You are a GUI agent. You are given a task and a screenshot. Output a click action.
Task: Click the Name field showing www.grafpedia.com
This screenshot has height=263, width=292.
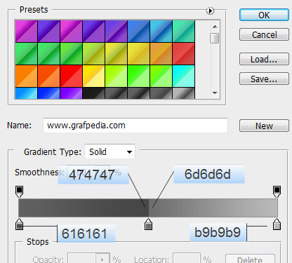135,126
